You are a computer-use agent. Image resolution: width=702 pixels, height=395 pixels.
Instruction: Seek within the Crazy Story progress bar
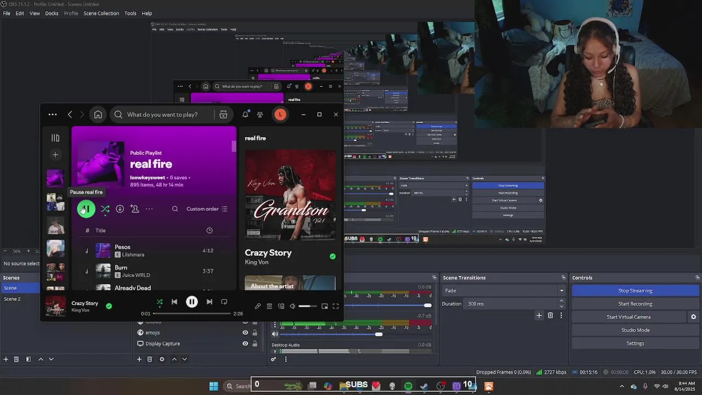[x=192, y=314]
